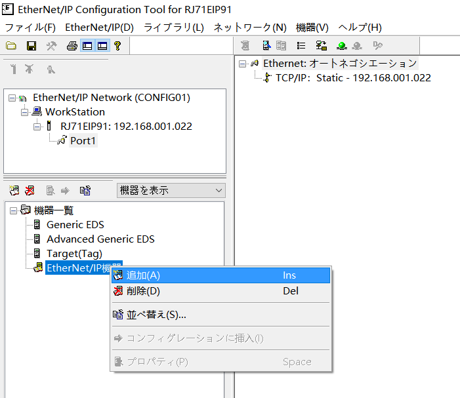Click the grey offline ball icon
460x398 pixels.
(357, 46)
